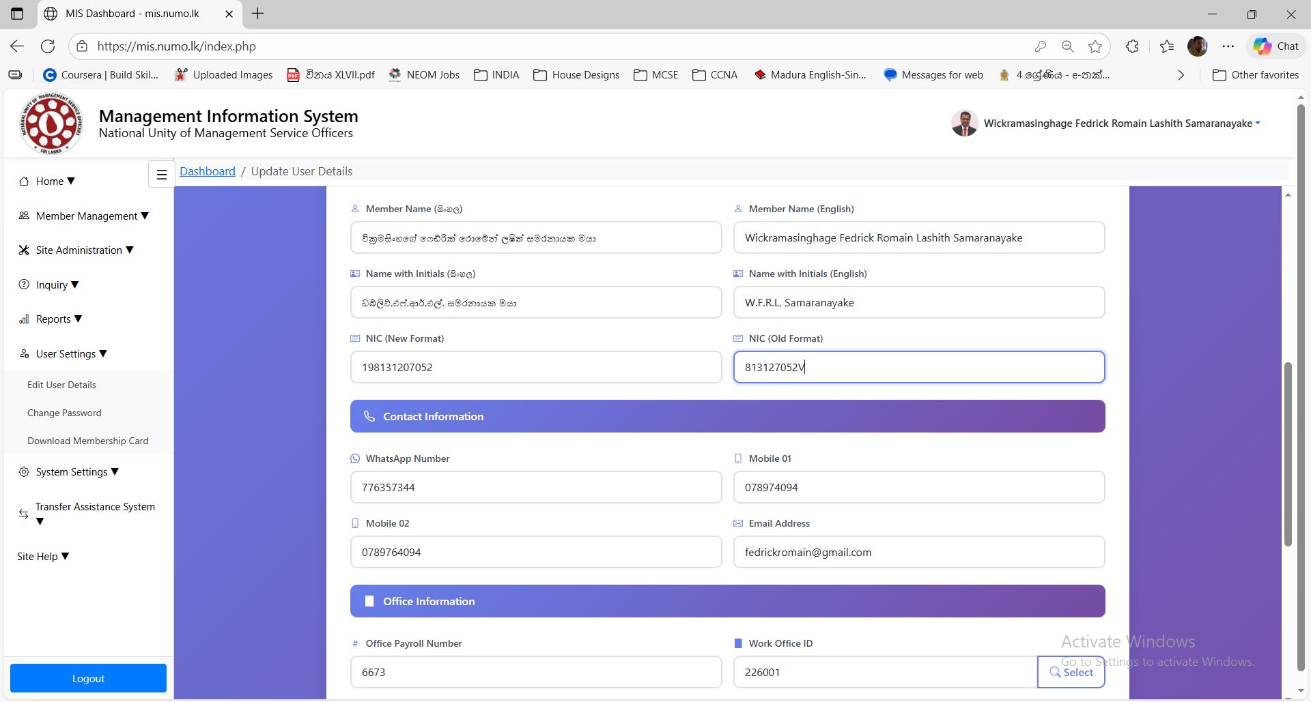
Task: Open Change Password in sidebar
Action: pos(64,413)
